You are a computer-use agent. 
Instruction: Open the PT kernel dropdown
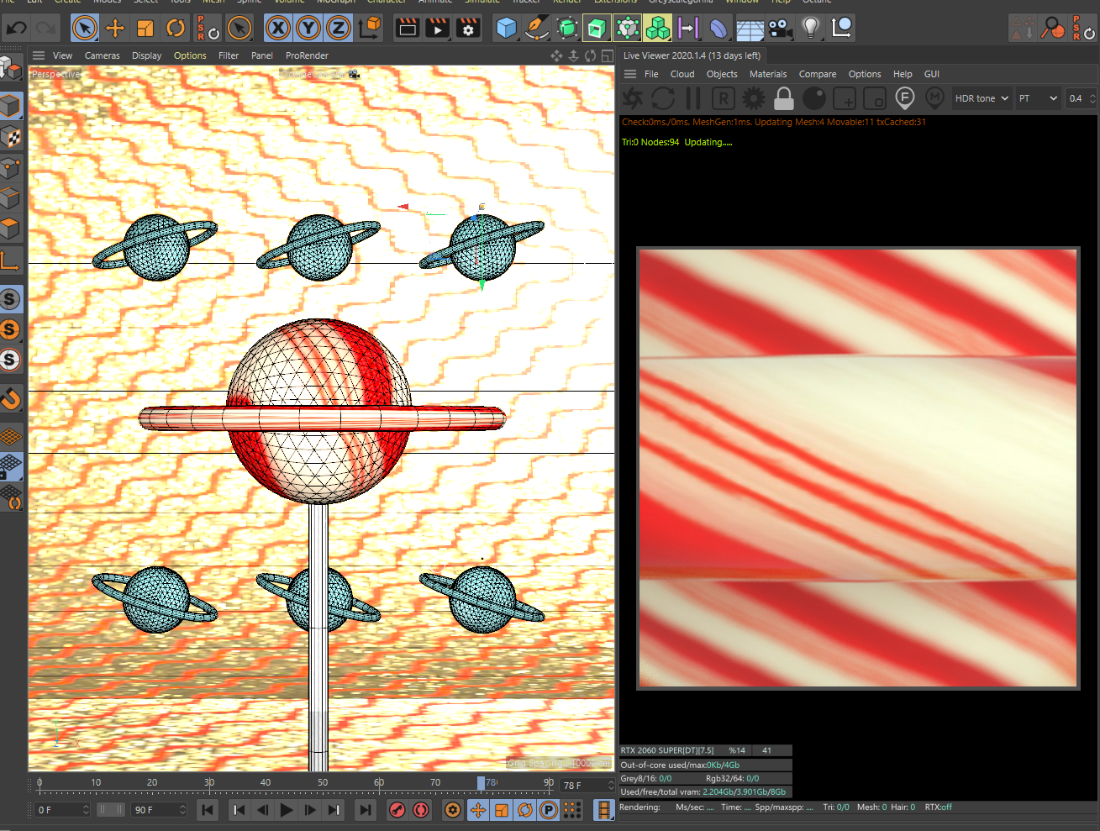point(1038,98)
